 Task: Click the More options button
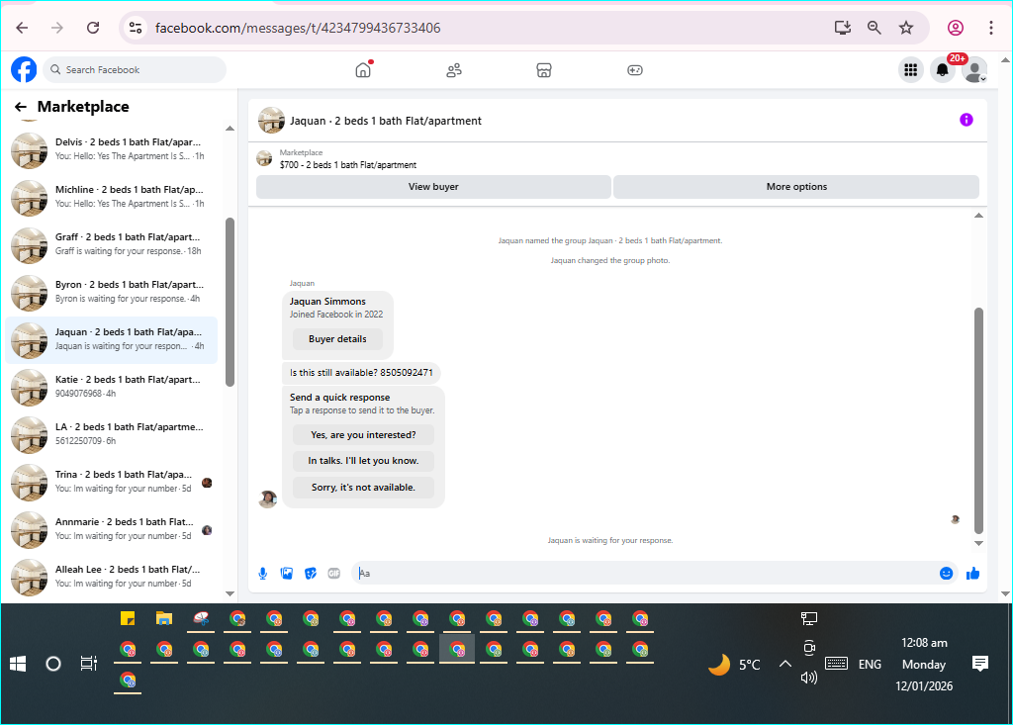pyautogui.click(x=796, y=187)
